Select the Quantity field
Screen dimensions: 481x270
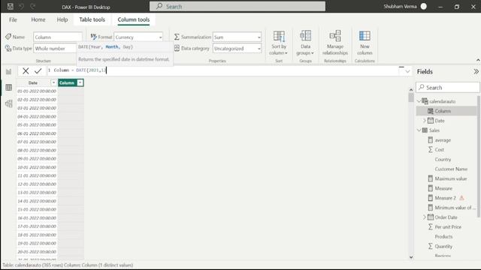443,246
